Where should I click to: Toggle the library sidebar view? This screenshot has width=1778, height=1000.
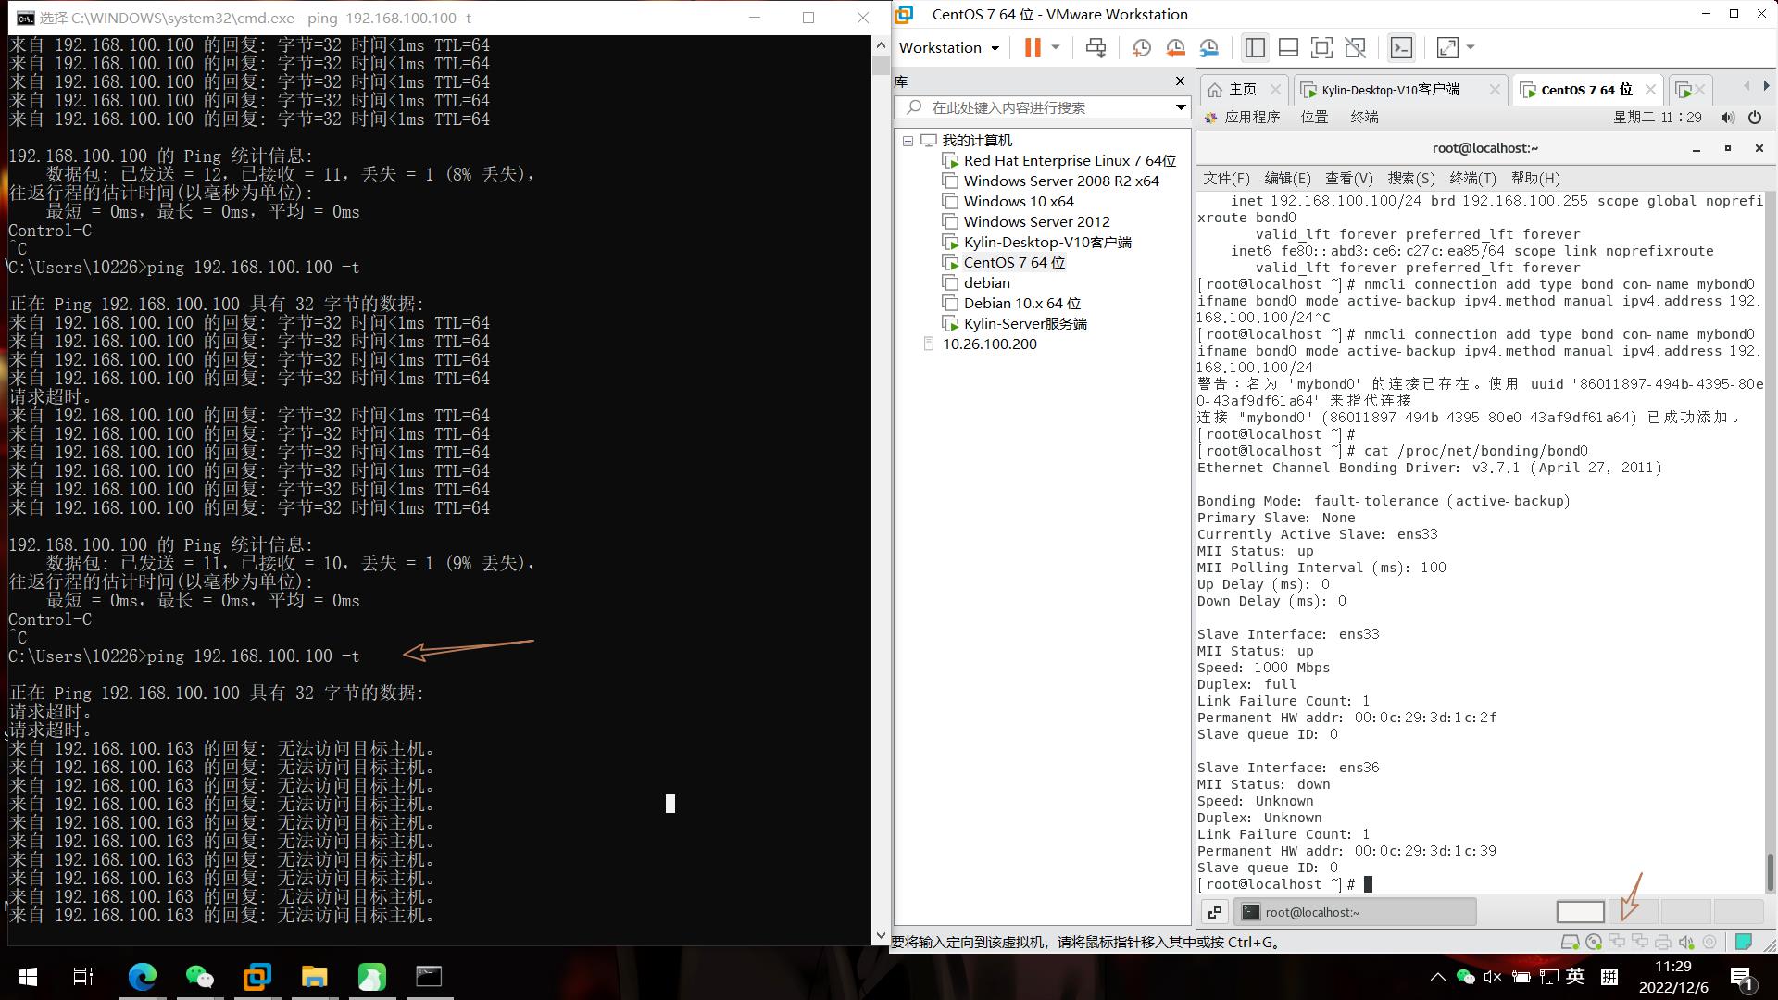click(1255, 48)
